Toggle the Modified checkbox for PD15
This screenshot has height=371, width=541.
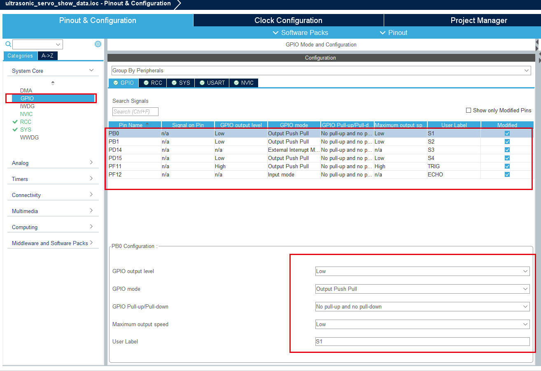[507, 158]
